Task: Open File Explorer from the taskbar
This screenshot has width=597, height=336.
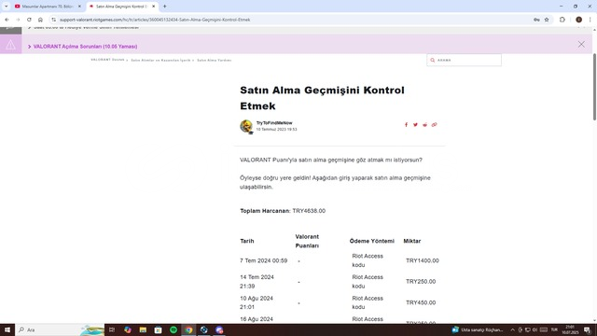Action: (143, 329)
